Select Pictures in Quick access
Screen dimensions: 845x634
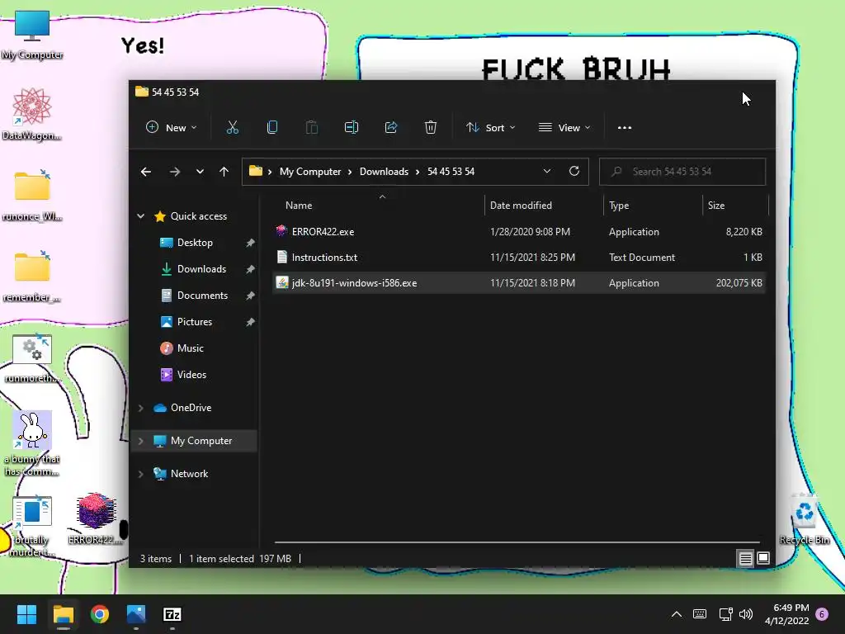(x=195, y=322)
